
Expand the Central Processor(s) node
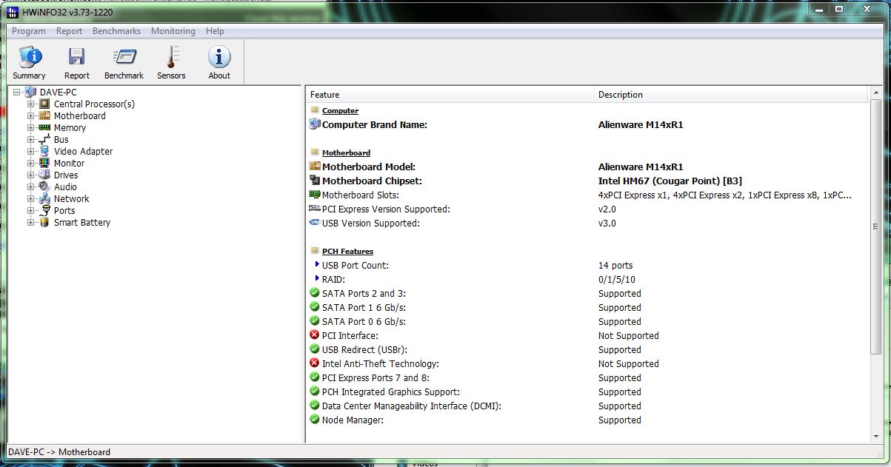point(31,104)
